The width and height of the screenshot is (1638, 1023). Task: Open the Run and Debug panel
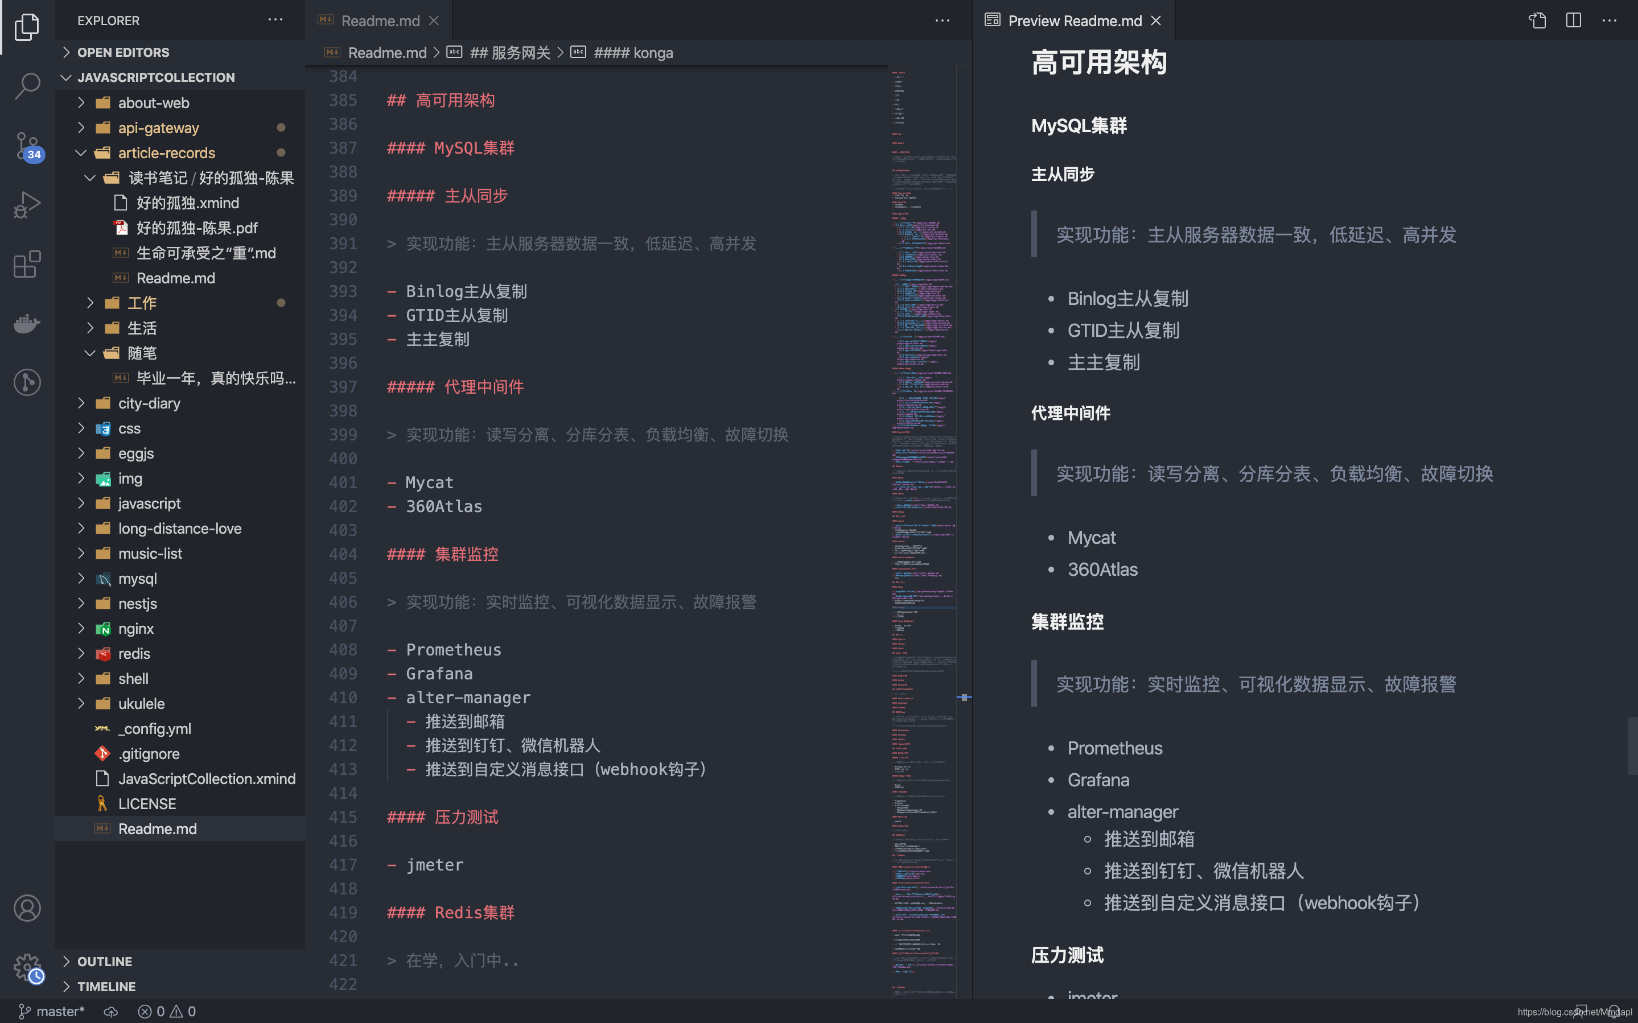[27, 203]
